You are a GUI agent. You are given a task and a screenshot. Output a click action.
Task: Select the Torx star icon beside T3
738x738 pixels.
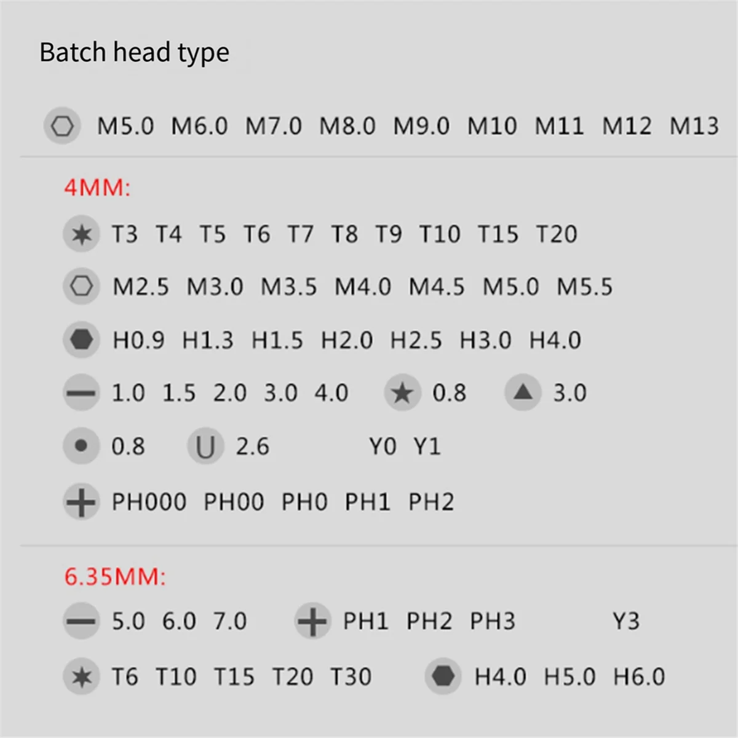click(81, 234)
